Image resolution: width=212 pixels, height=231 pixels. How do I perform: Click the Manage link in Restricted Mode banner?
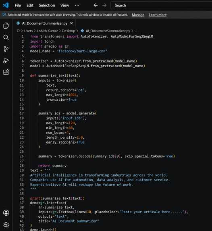click(x=138, y=15)
